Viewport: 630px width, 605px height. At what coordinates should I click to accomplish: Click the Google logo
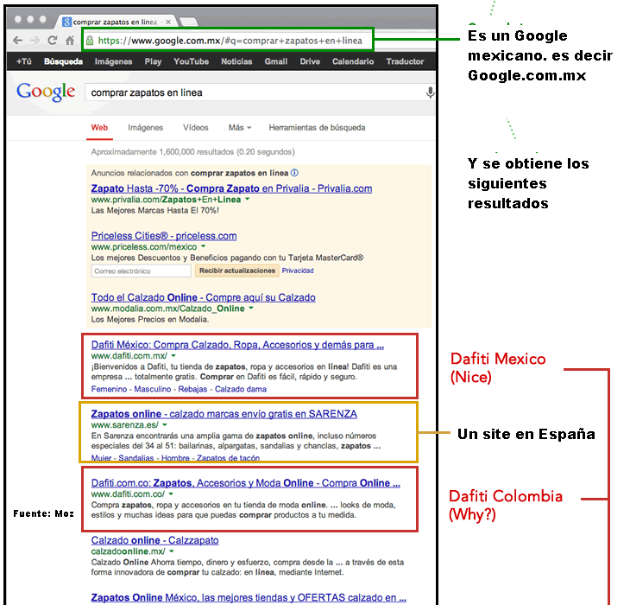[x=46, y=92]
